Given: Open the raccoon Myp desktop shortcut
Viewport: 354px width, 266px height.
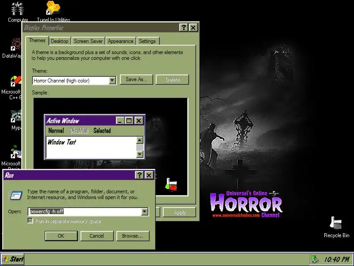Looking at the screenshot, I should 16,116.
